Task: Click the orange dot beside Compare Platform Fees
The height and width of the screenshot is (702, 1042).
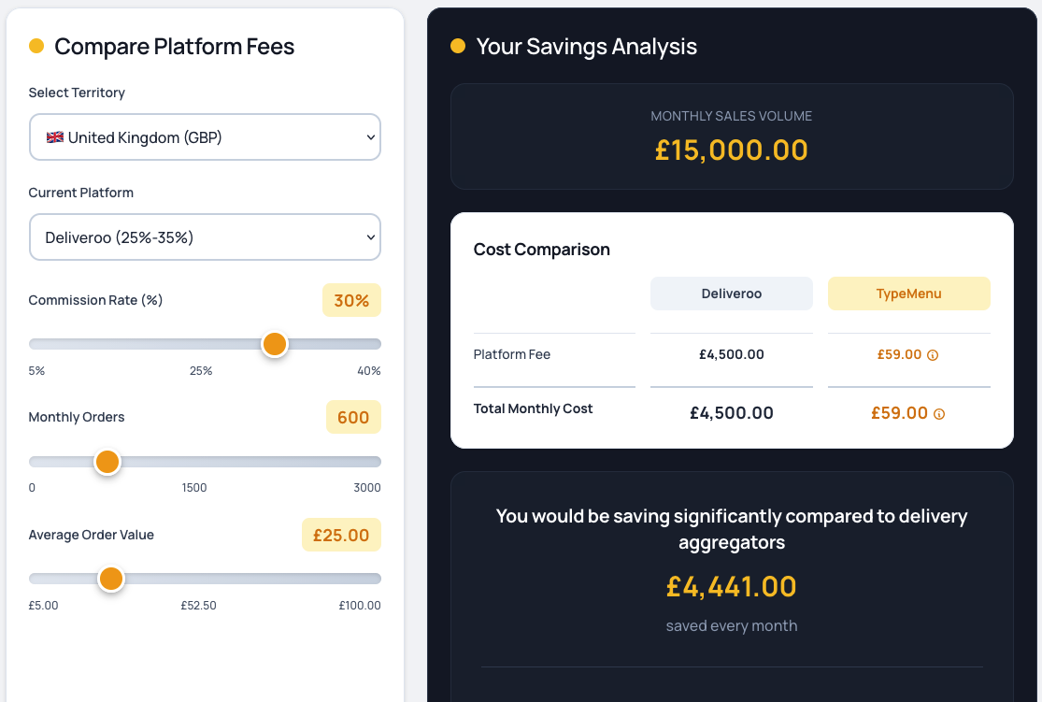Action: point(36,44)
